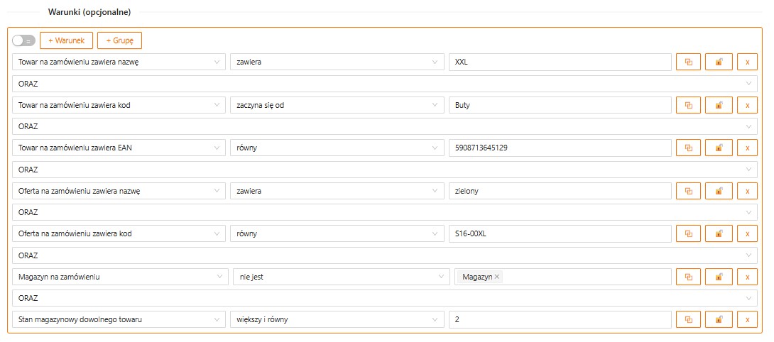This screenshot has width=774, height=342.
Task: Toggle lock on the Magazyn na zamówieniu row
Action: click(719, 277)
